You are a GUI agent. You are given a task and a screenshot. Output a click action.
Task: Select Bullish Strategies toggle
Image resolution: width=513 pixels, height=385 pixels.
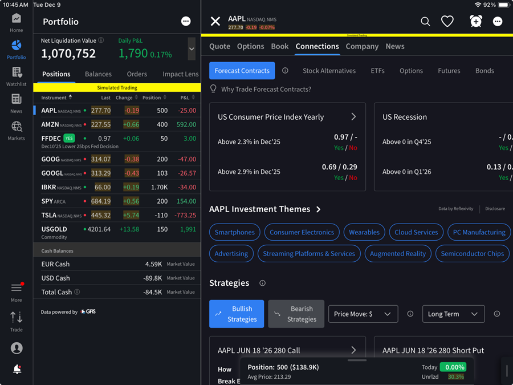237,314
